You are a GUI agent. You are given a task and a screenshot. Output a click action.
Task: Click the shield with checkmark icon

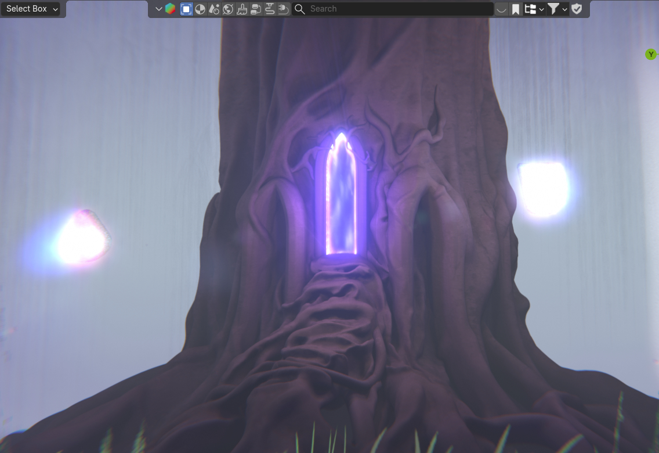577,9
